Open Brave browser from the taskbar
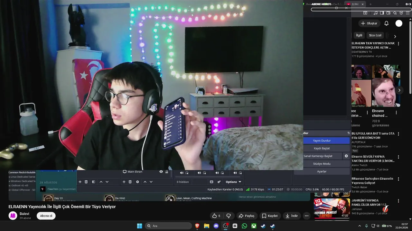 tap(197, 226)
